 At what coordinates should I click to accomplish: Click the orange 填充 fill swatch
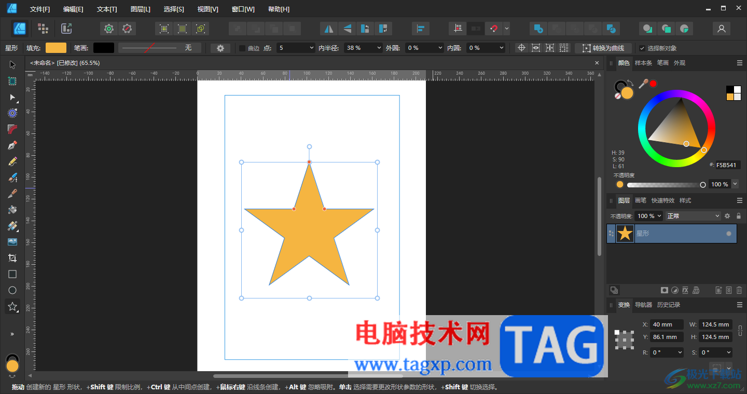(56, 48)
